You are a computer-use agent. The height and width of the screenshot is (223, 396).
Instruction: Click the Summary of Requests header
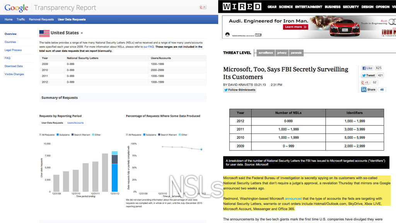pyautogui.click(x=123, y=98)
